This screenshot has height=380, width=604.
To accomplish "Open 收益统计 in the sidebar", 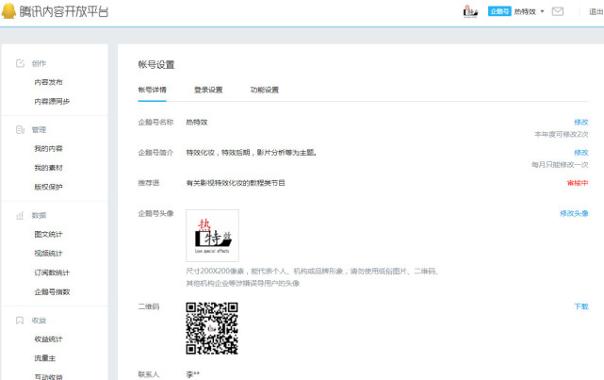I will (x=48, y=339).
